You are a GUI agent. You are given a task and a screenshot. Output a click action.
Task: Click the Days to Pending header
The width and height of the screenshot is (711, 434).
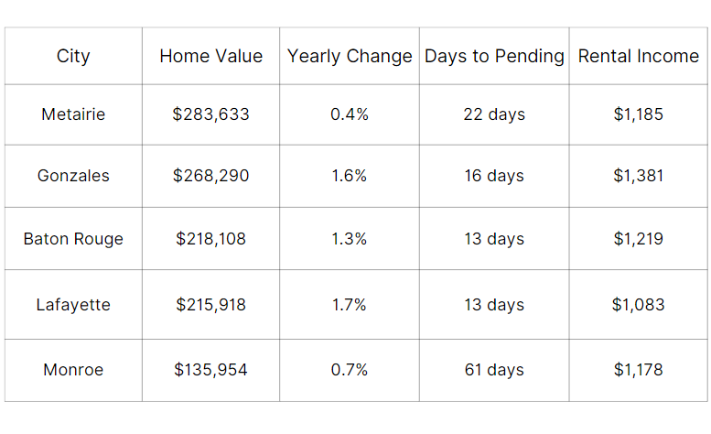click(494, 56)
